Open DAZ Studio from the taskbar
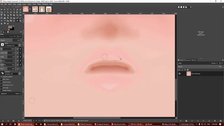 (x=187, y=124)
